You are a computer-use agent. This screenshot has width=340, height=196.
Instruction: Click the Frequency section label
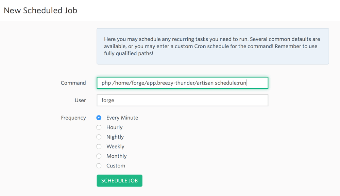tap(73, 118)
